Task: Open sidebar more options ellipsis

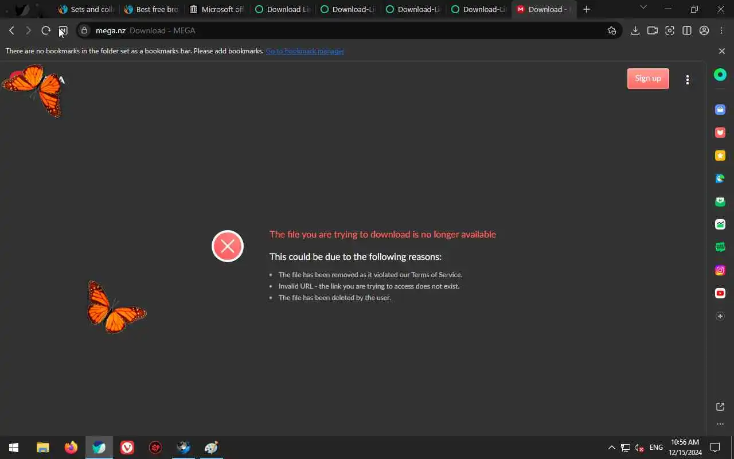Action: tap(720, 424)
